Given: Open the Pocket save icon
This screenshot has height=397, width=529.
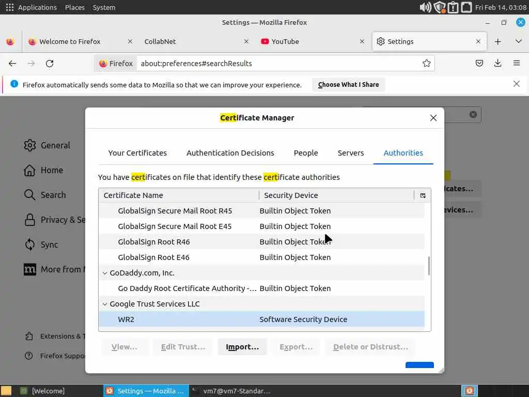Looking at the screenshot, I should point(479,63).
